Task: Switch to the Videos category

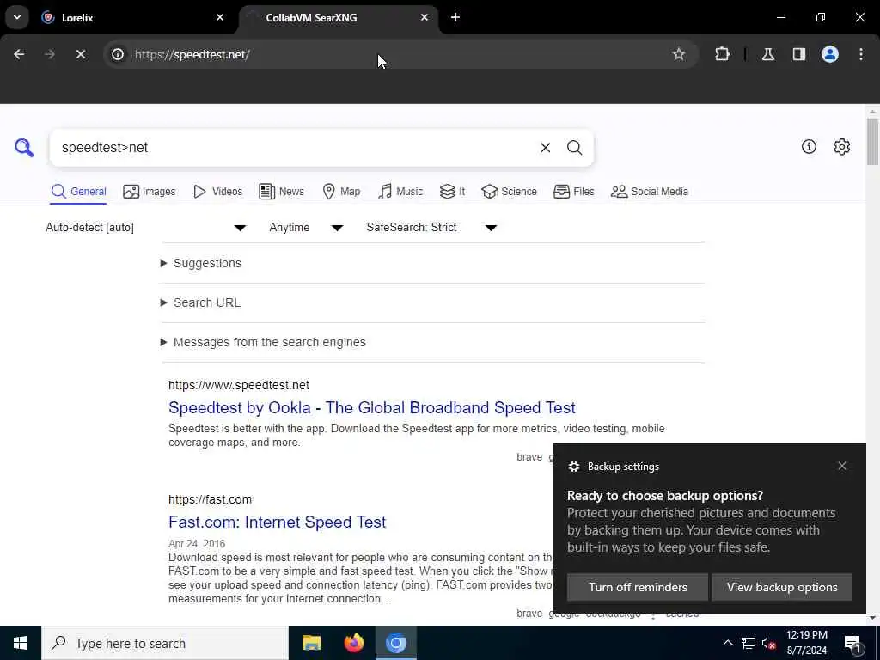Action: pos(217,192)
